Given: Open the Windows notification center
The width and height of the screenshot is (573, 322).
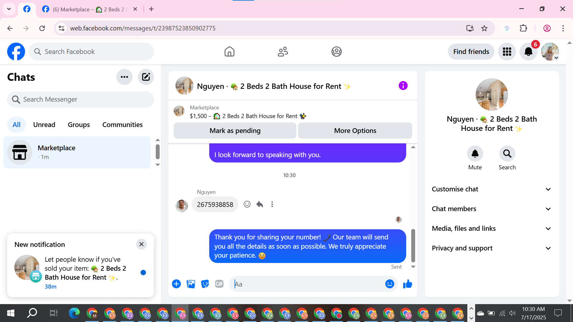Looking at the screenshot, I should (558, 313).
